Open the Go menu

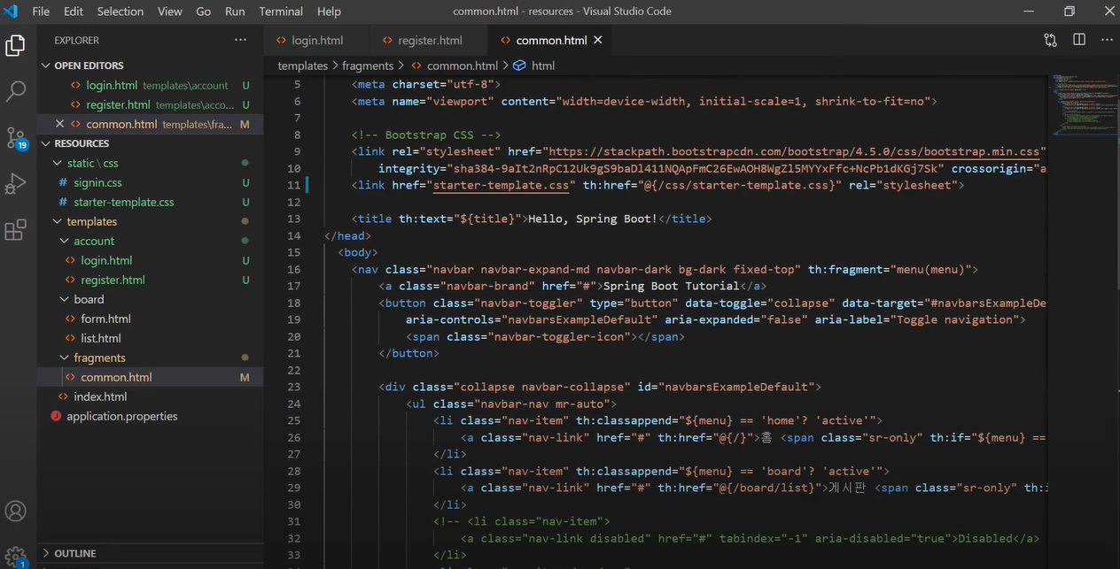[204, 12]
